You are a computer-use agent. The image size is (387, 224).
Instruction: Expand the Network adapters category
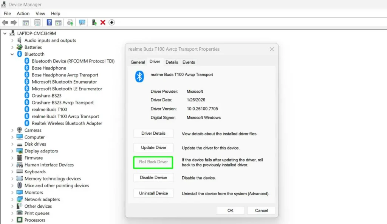point(12,199)
